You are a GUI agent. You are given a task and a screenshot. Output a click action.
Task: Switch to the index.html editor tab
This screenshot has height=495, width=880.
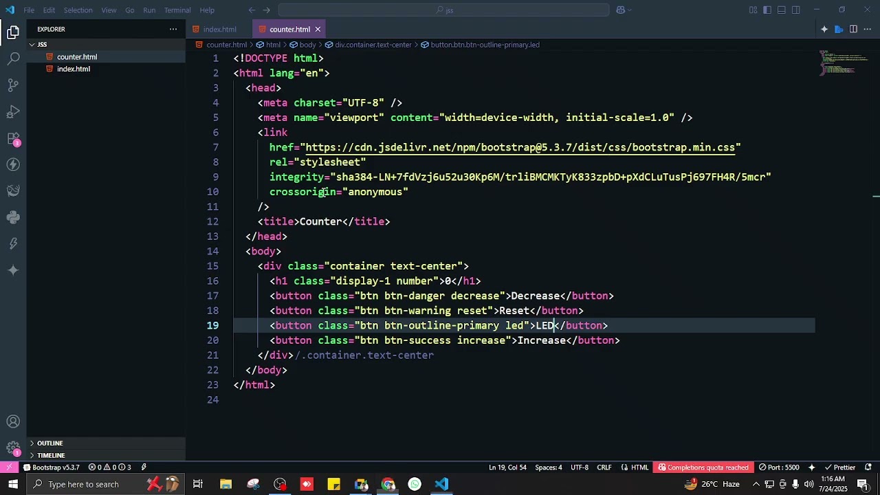point(219,30)
